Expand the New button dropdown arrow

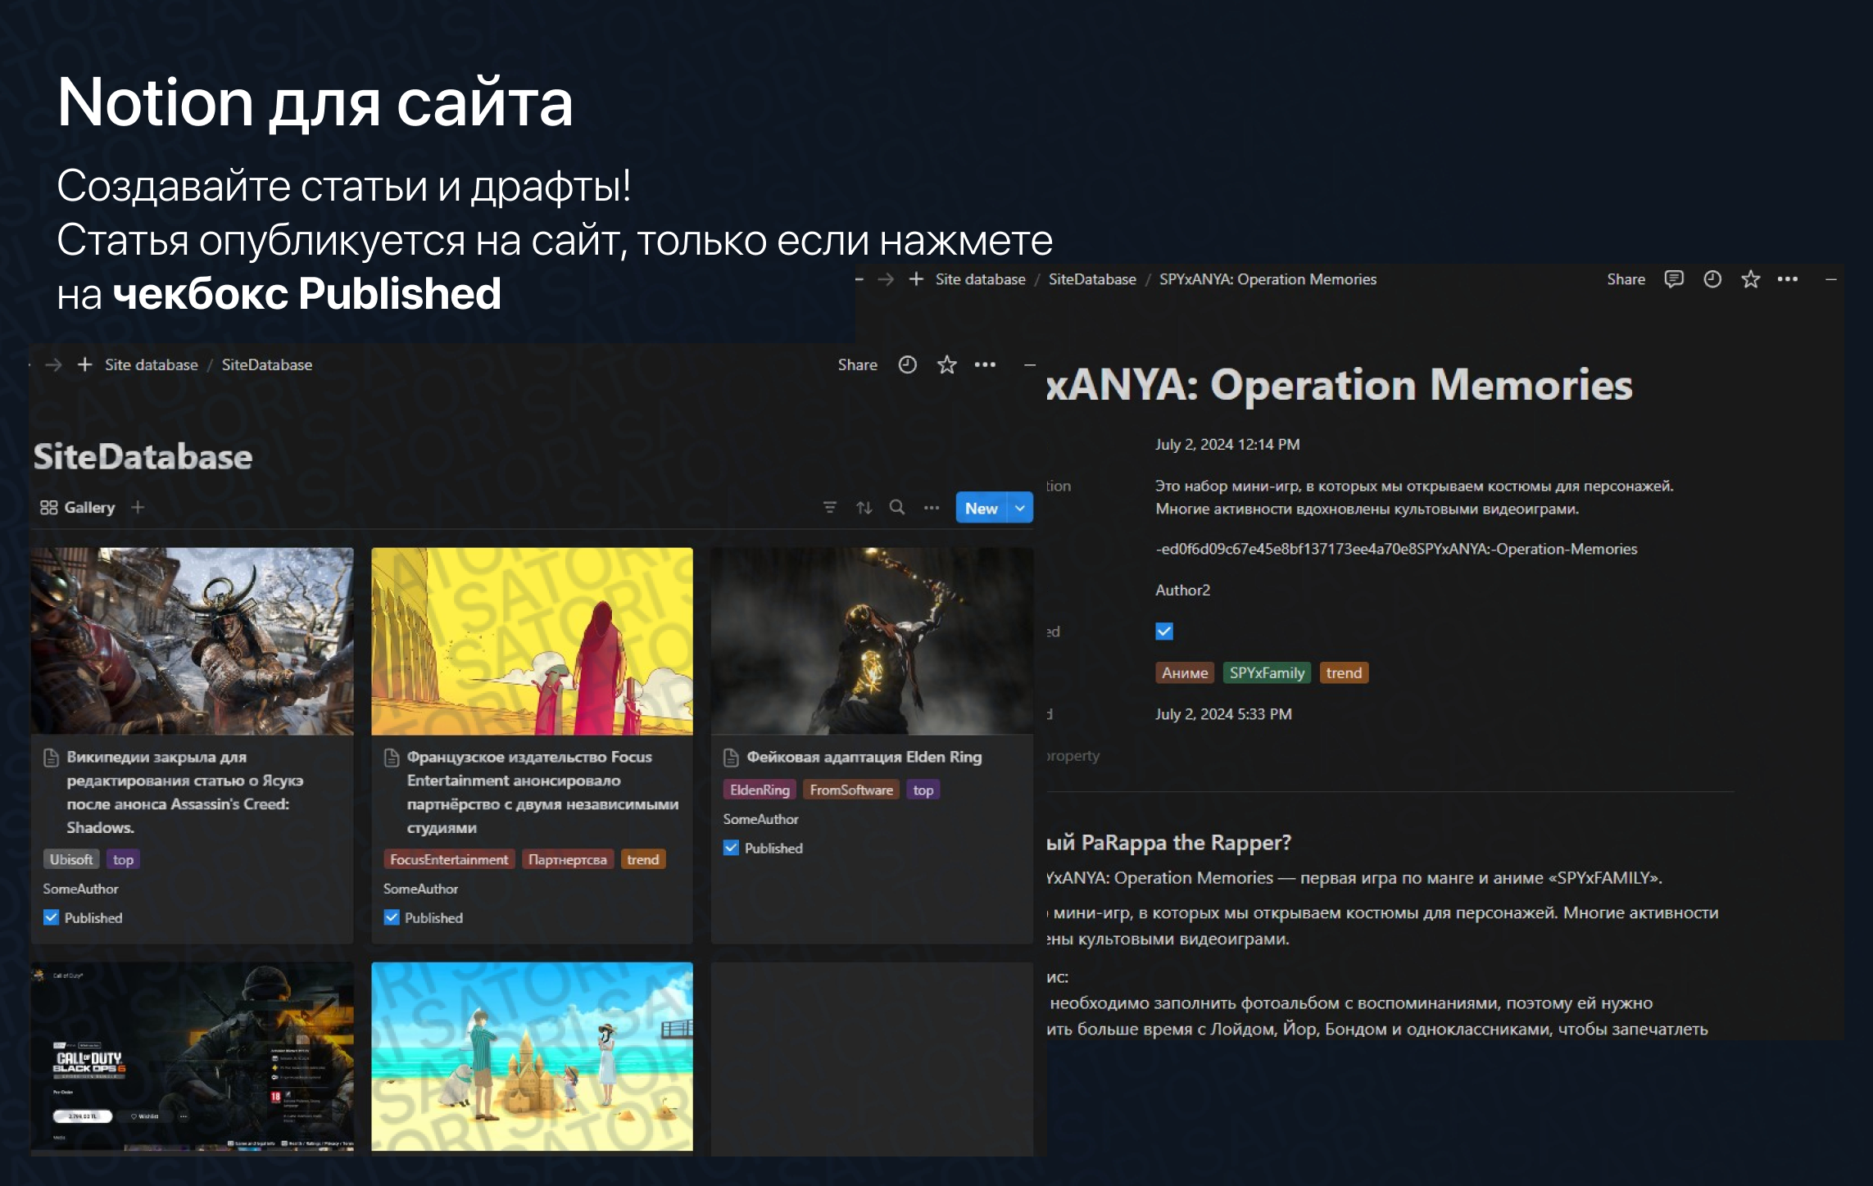[x=1020, y=508]
